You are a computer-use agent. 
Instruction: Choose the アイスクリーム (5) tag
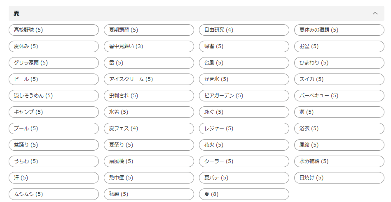point(149,79)
